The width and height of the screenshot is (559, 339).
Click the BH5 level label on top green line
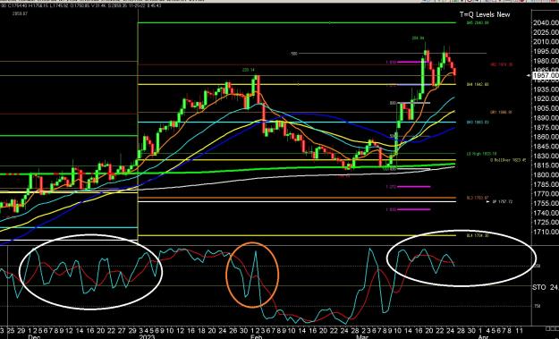(x=478, y=23)
